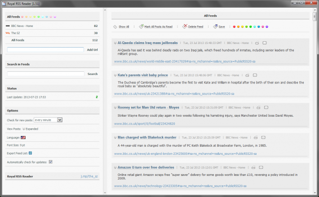Open the Amazon U-turn over free deliveries headline
This screenshot has width=319, height=197.
click(146, 167)
